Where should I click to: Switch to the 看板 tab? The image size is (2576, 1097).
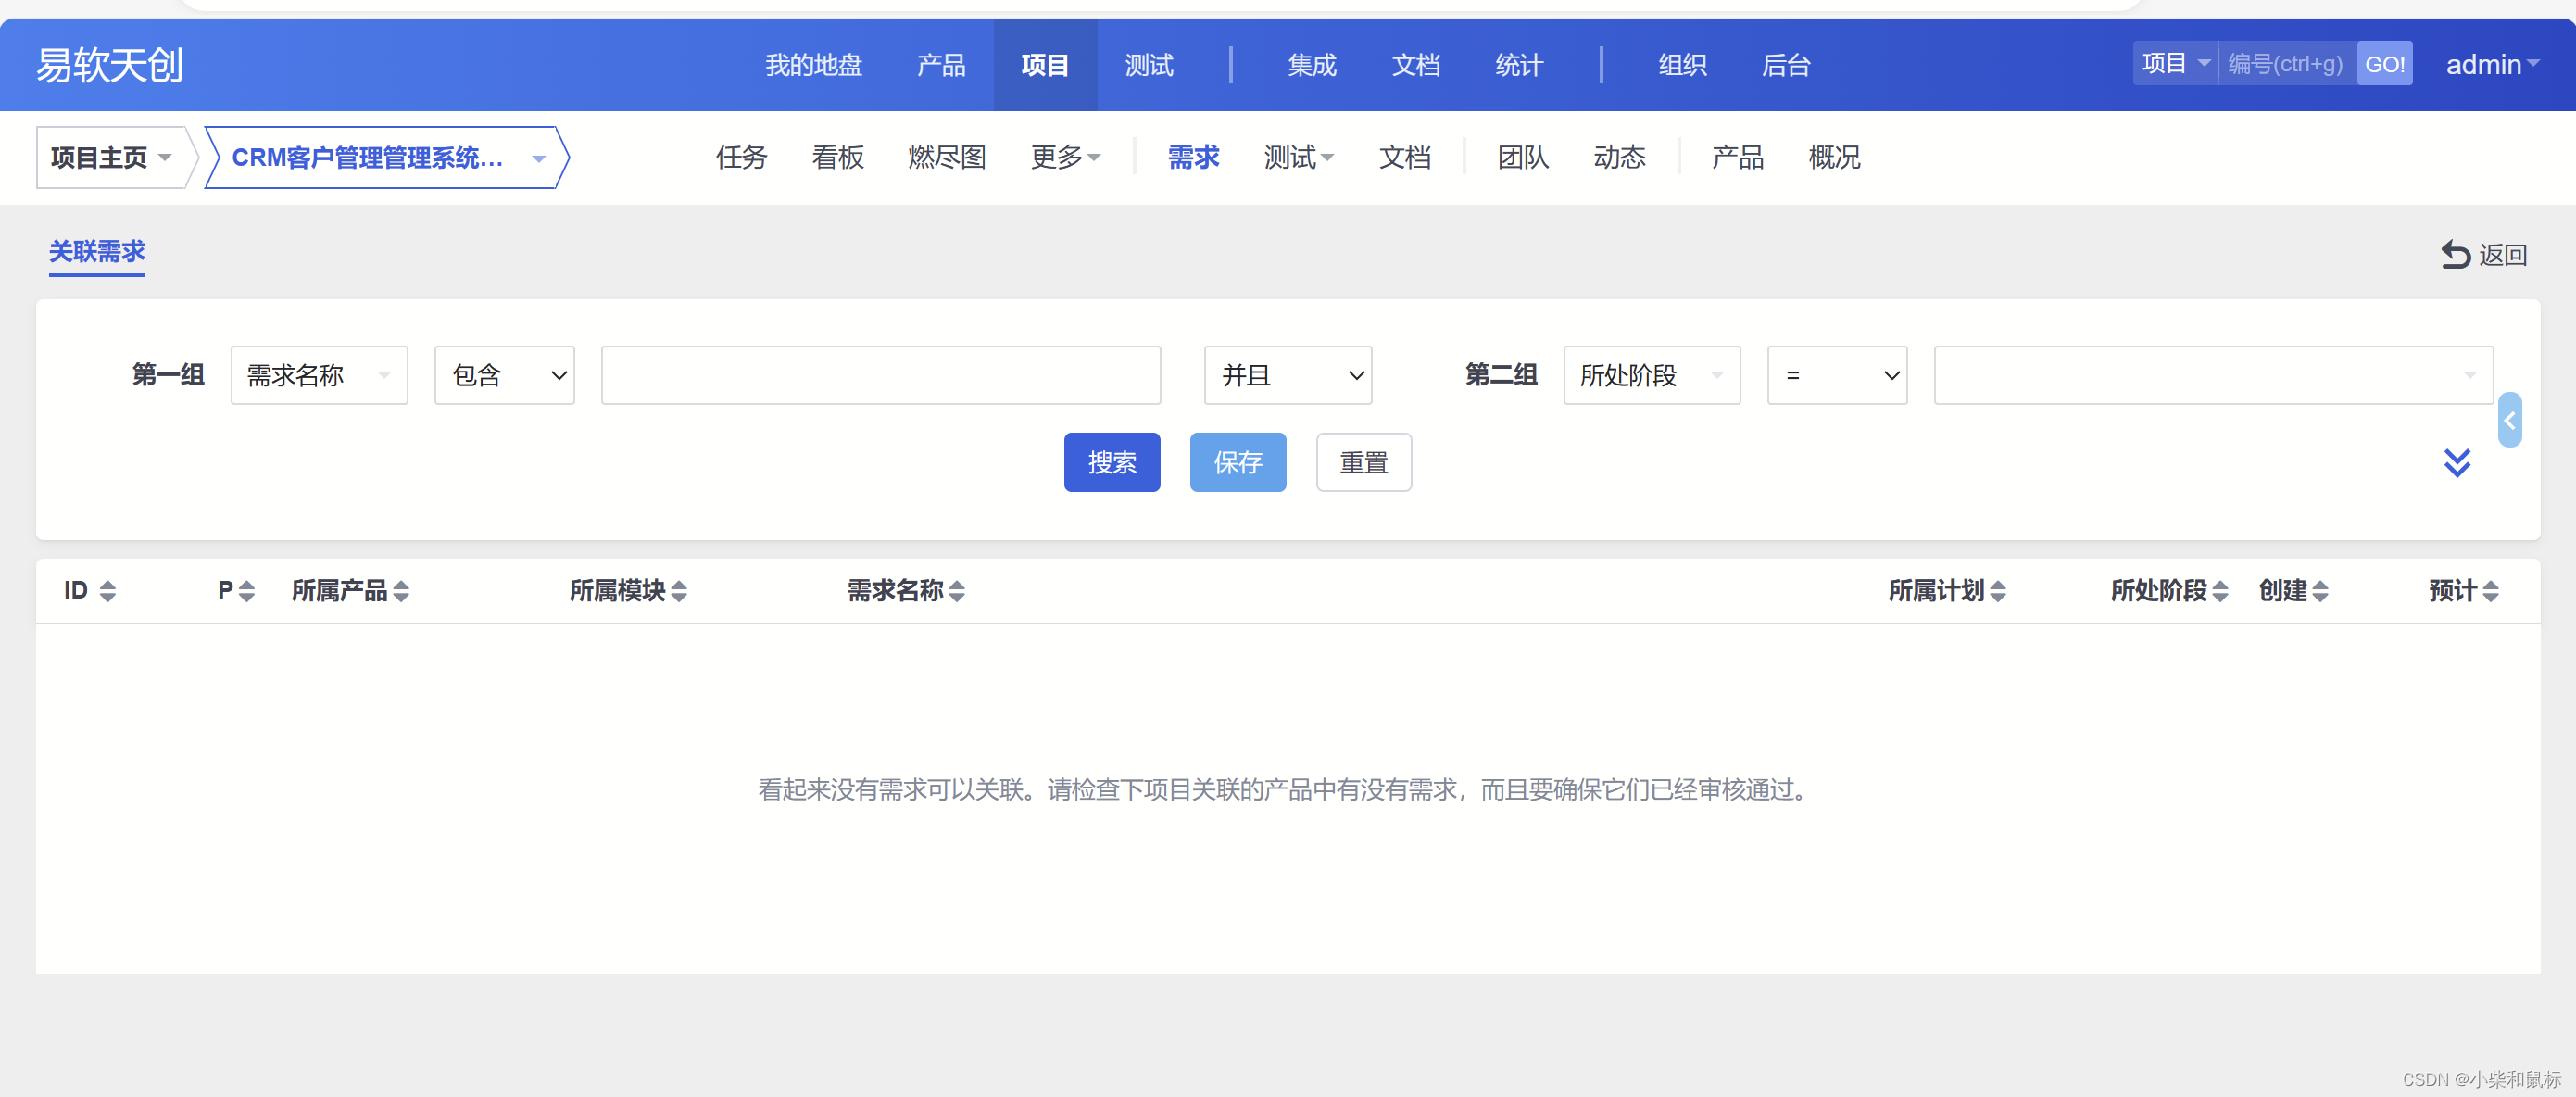837,158
